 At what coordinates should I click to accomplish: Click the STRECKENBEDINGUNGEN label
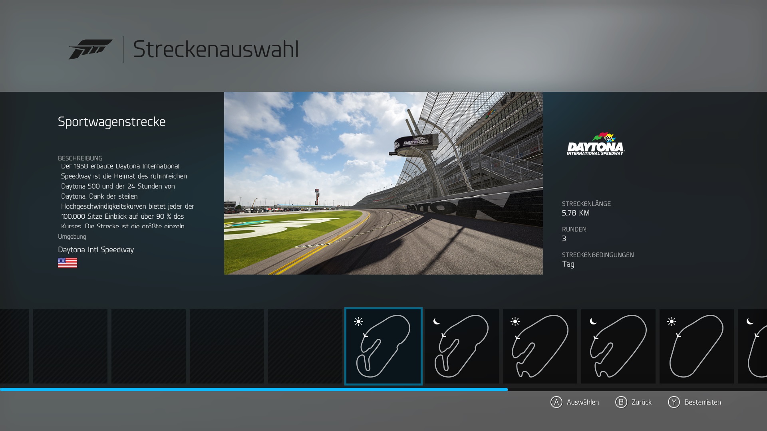click(x=598, y=255)
